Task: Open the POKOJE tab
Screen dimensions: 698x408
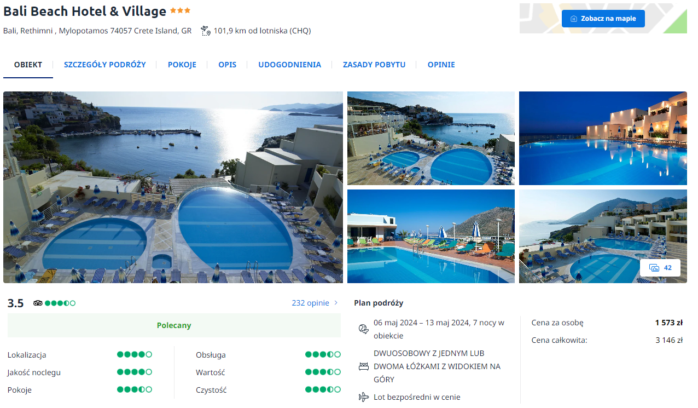Action: coord(182,65)
